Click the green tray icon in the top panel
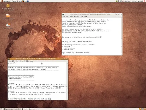This screenshot has height=110, width=146. coord(117,1)
